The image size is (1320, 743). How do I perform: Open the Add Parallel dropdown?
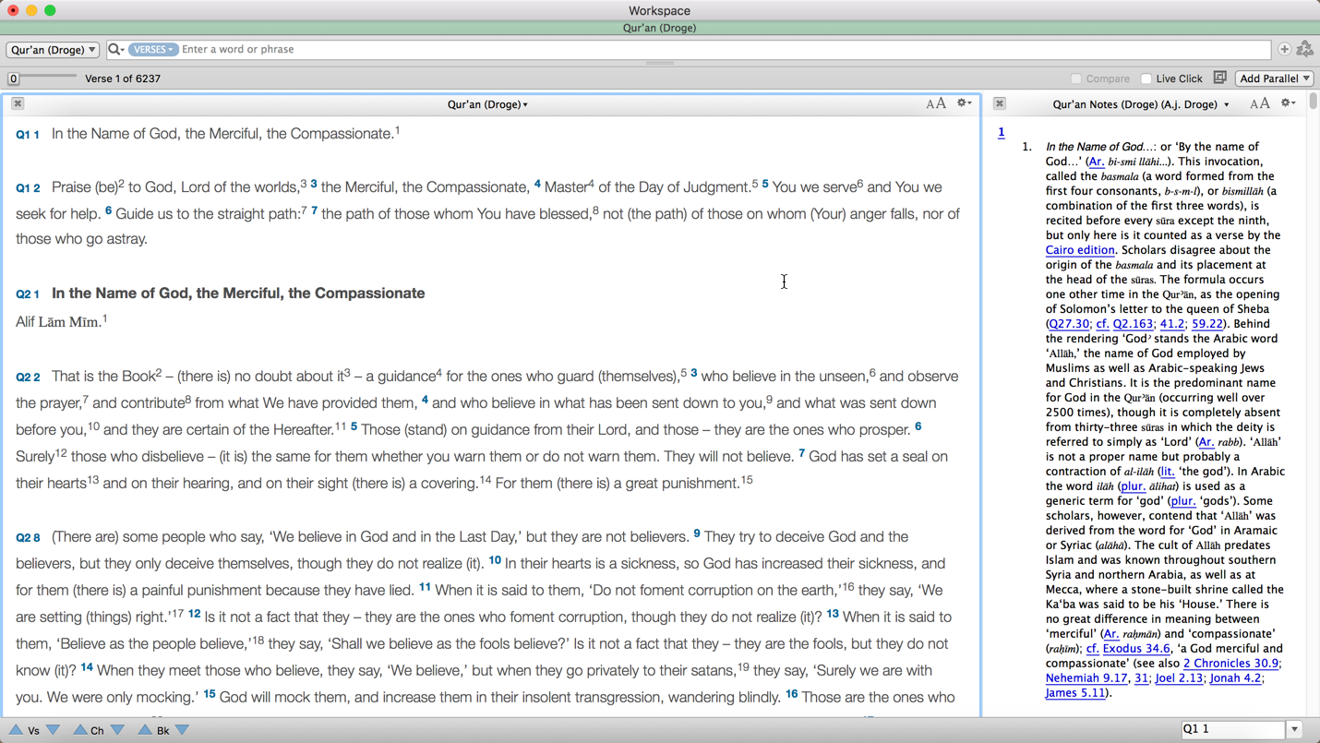(1275, 78)
